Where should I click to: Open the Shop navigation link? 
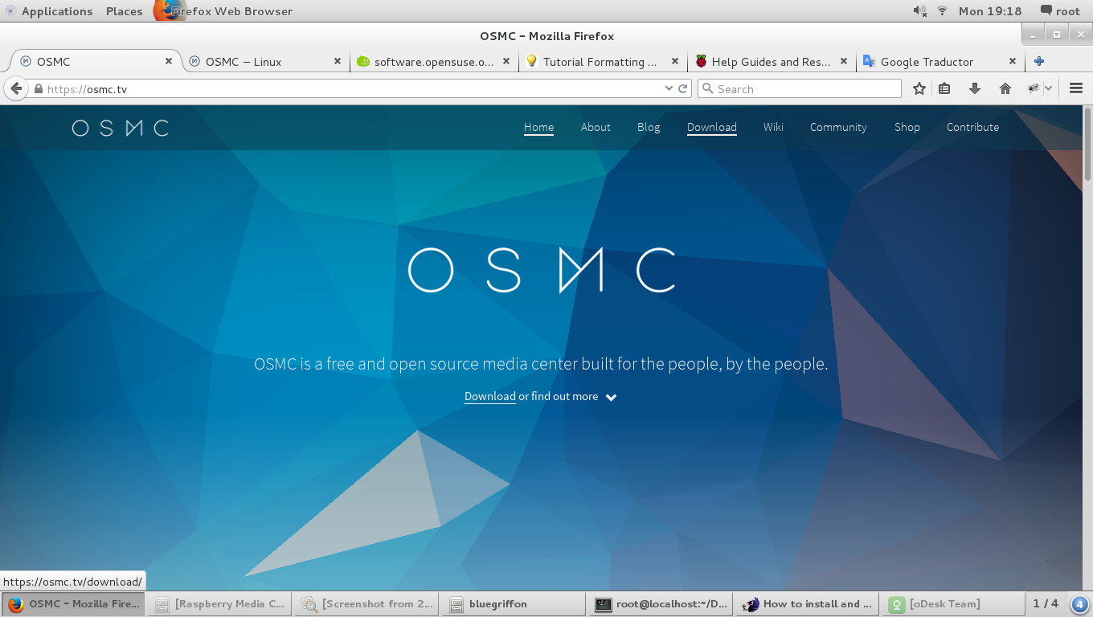[x=907, y=127]
